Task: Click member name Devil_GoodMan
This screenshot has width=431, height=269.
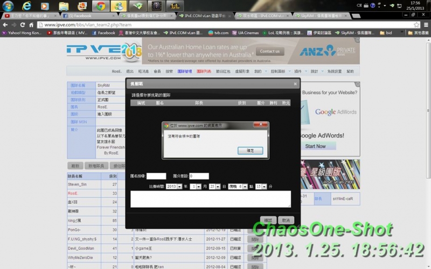Action: click(x=81, y=249)
